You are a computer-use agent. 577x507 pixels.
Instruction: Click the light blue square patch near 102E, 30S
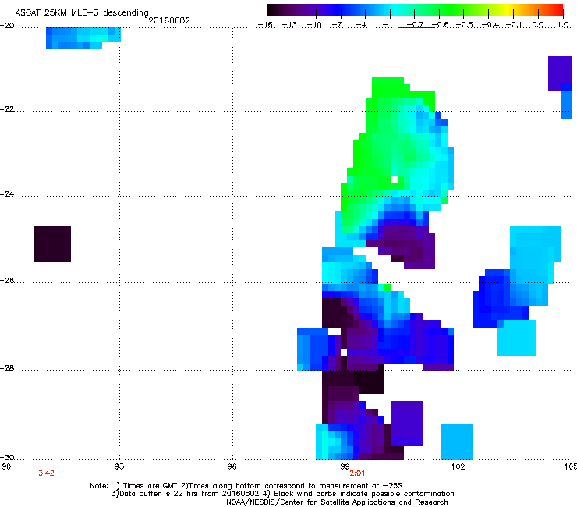click(x=457, y=441)
